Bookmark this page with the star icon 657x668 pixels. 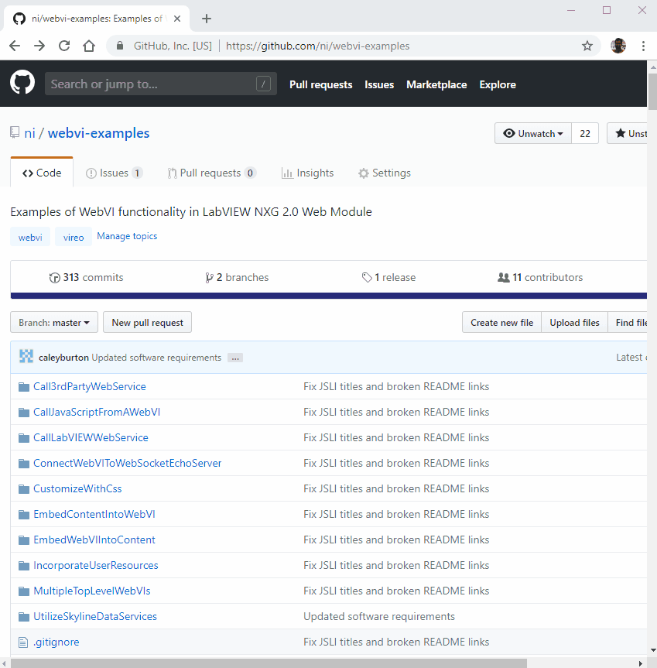coord(587,46)
